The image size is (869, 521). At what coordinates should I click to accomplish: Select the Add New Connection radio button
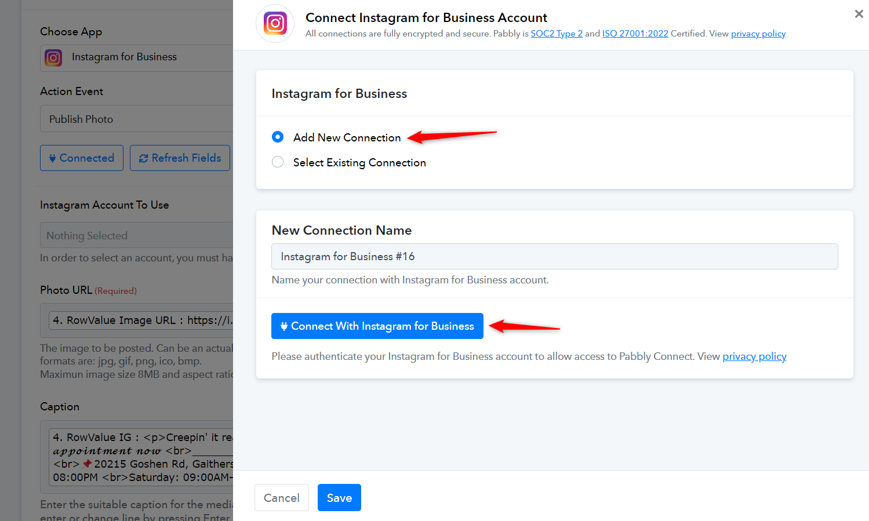point(278,137)
